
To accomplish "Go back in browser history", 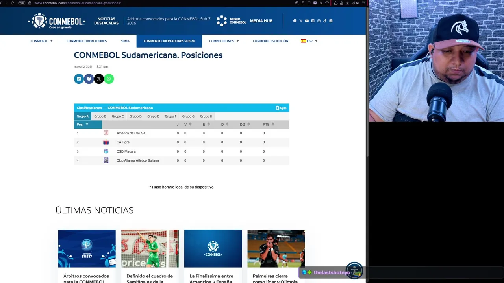I will click(1, 3).
